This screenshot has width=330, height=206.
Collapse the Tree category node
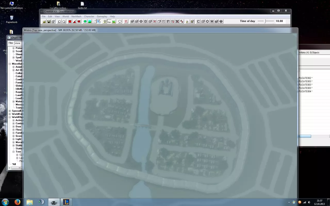pyautogui.click(x=13, y=152)
